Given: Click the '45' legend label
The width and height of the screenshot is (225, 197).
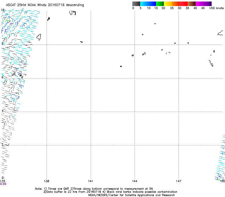Looking at the screenshot, I should [x=203, y=8].
